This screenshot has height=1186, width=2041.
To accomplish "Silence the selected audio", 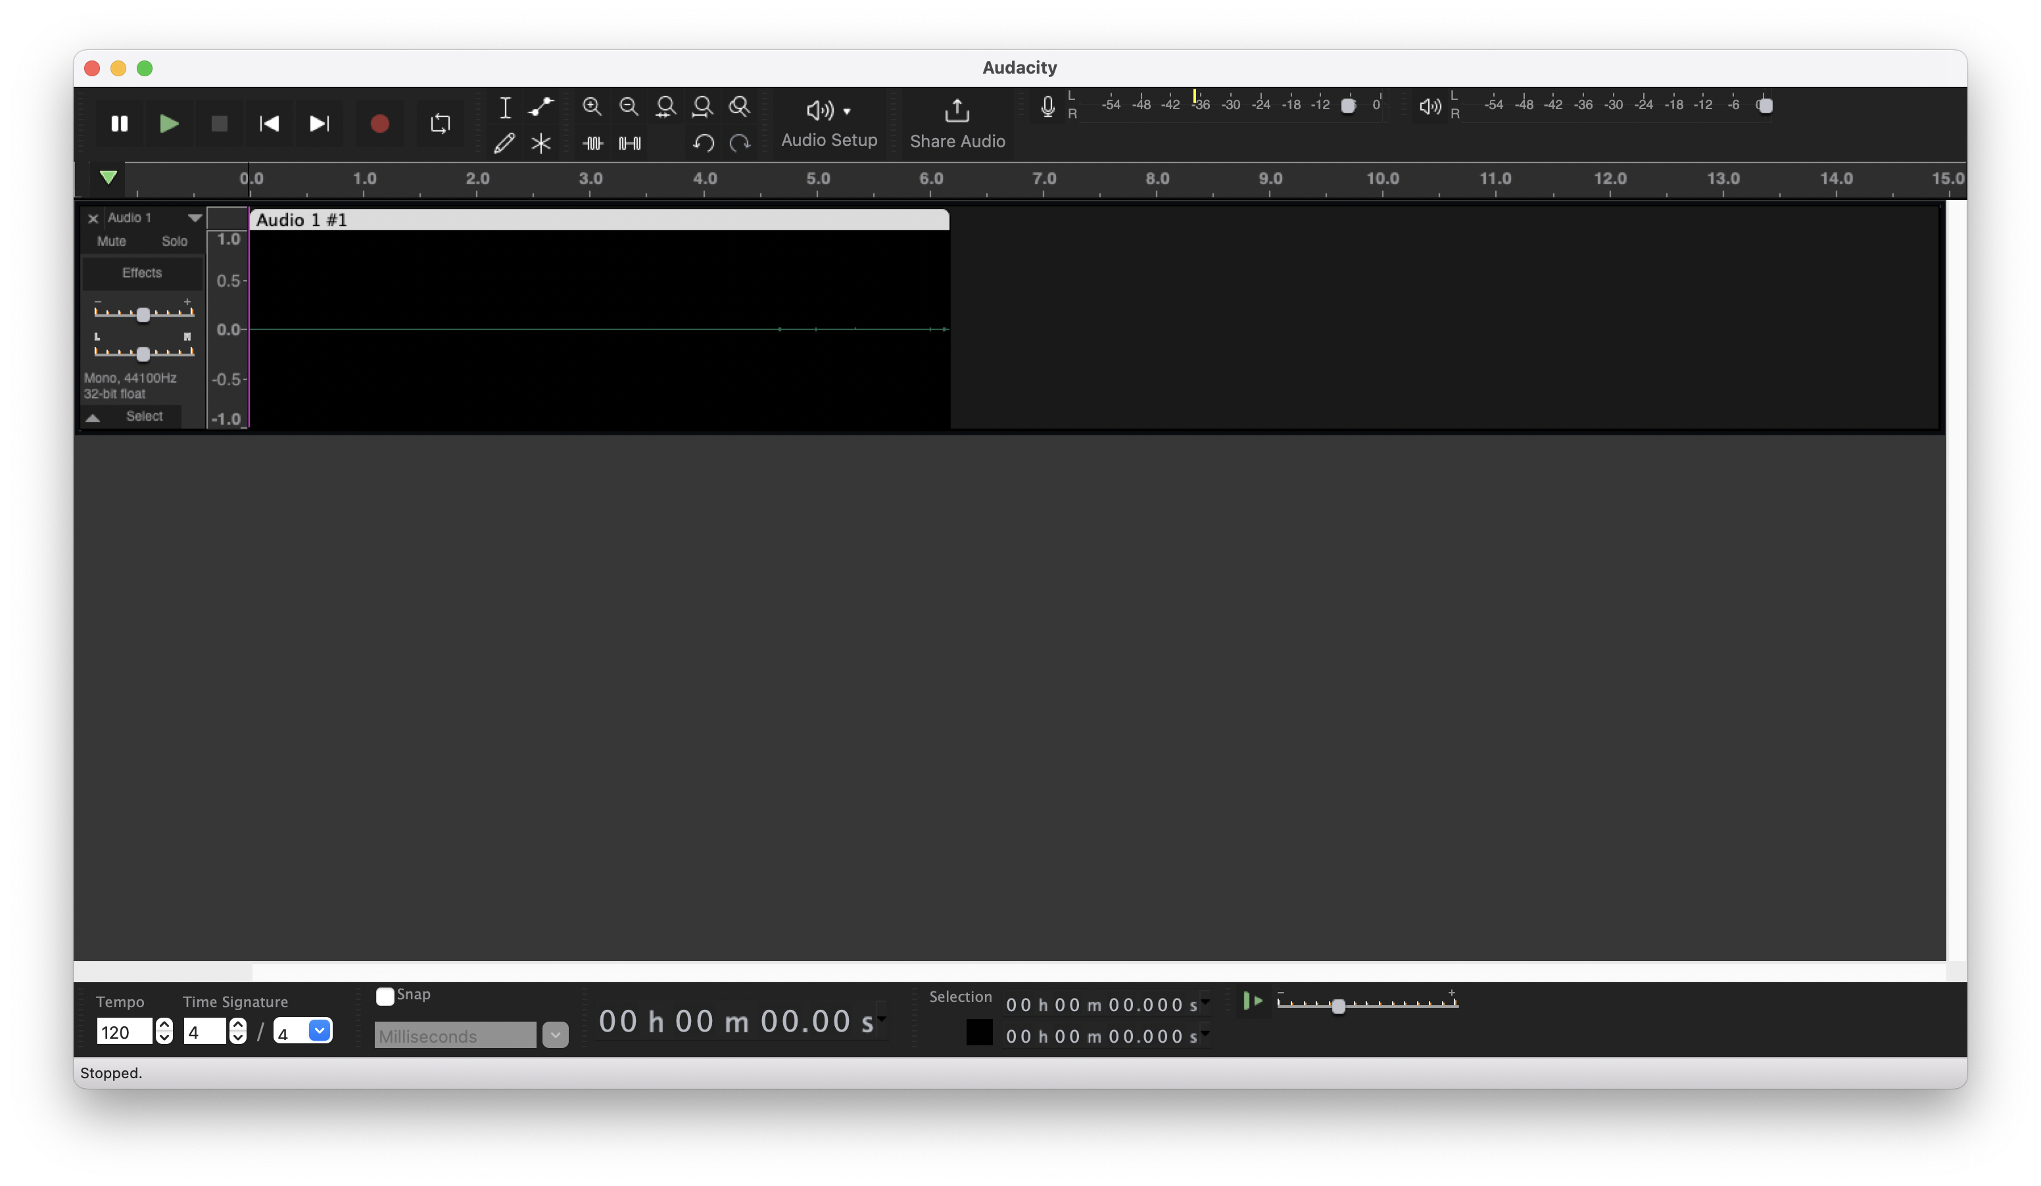I will (x=629, y=143).
